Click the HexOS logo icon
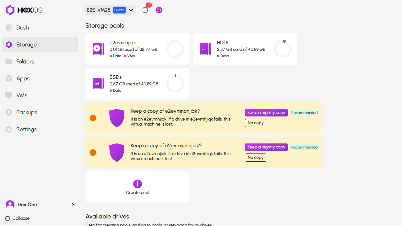The height and width of the screenshot is (226, 402). 10,10
